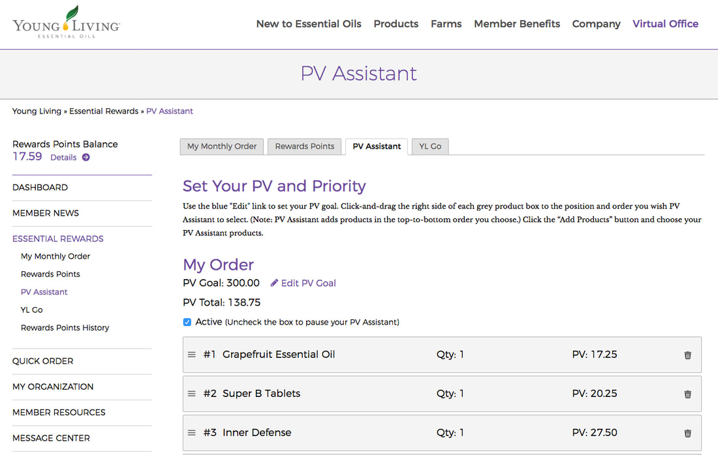Image resolution: width=718 pixels, height=455 pixels.
Task: Open Virtual Office in the top navigation
Action: pos(665,23)
